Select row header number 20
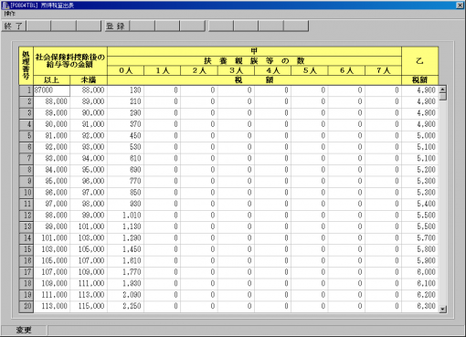466x337 pixels. pos(26,306)
